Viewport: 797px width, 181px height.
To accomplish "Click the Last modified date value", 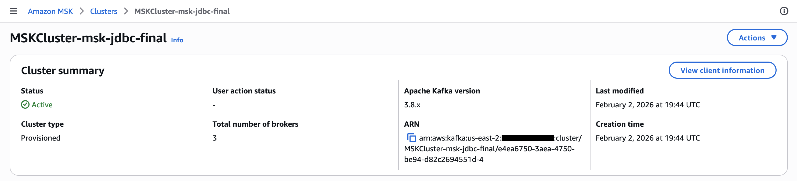I will [648, 105].
